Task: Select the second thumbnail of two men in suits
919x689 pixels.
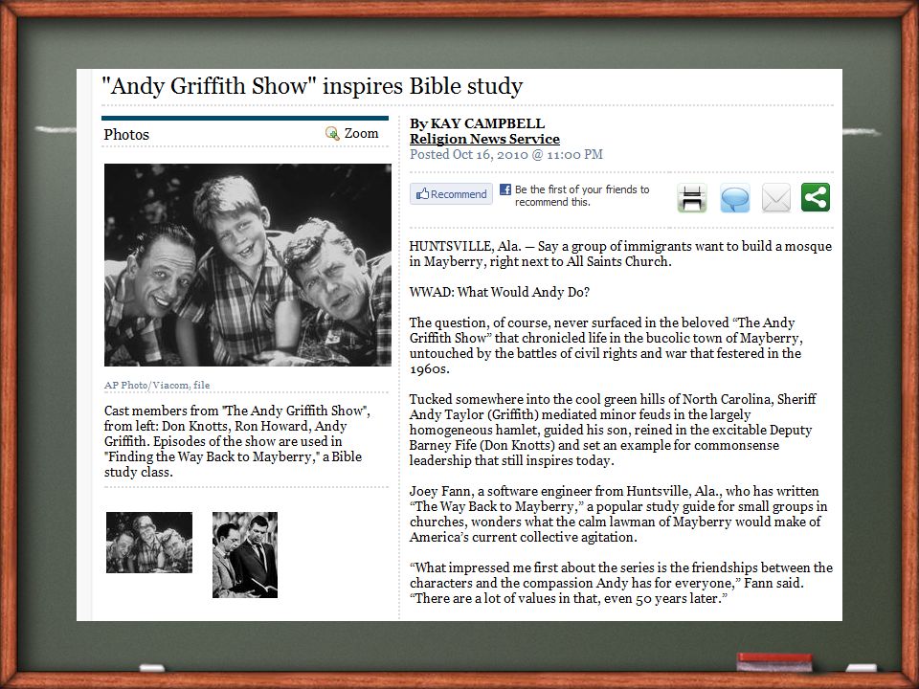Action: point(245,555)
